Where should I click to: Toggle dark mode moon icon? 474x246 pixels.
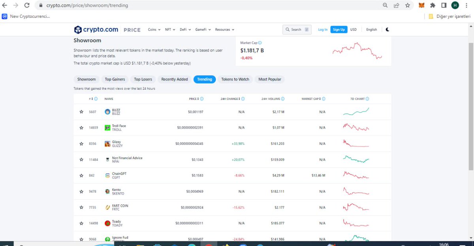pyautogui.click(x=387, y=30)
